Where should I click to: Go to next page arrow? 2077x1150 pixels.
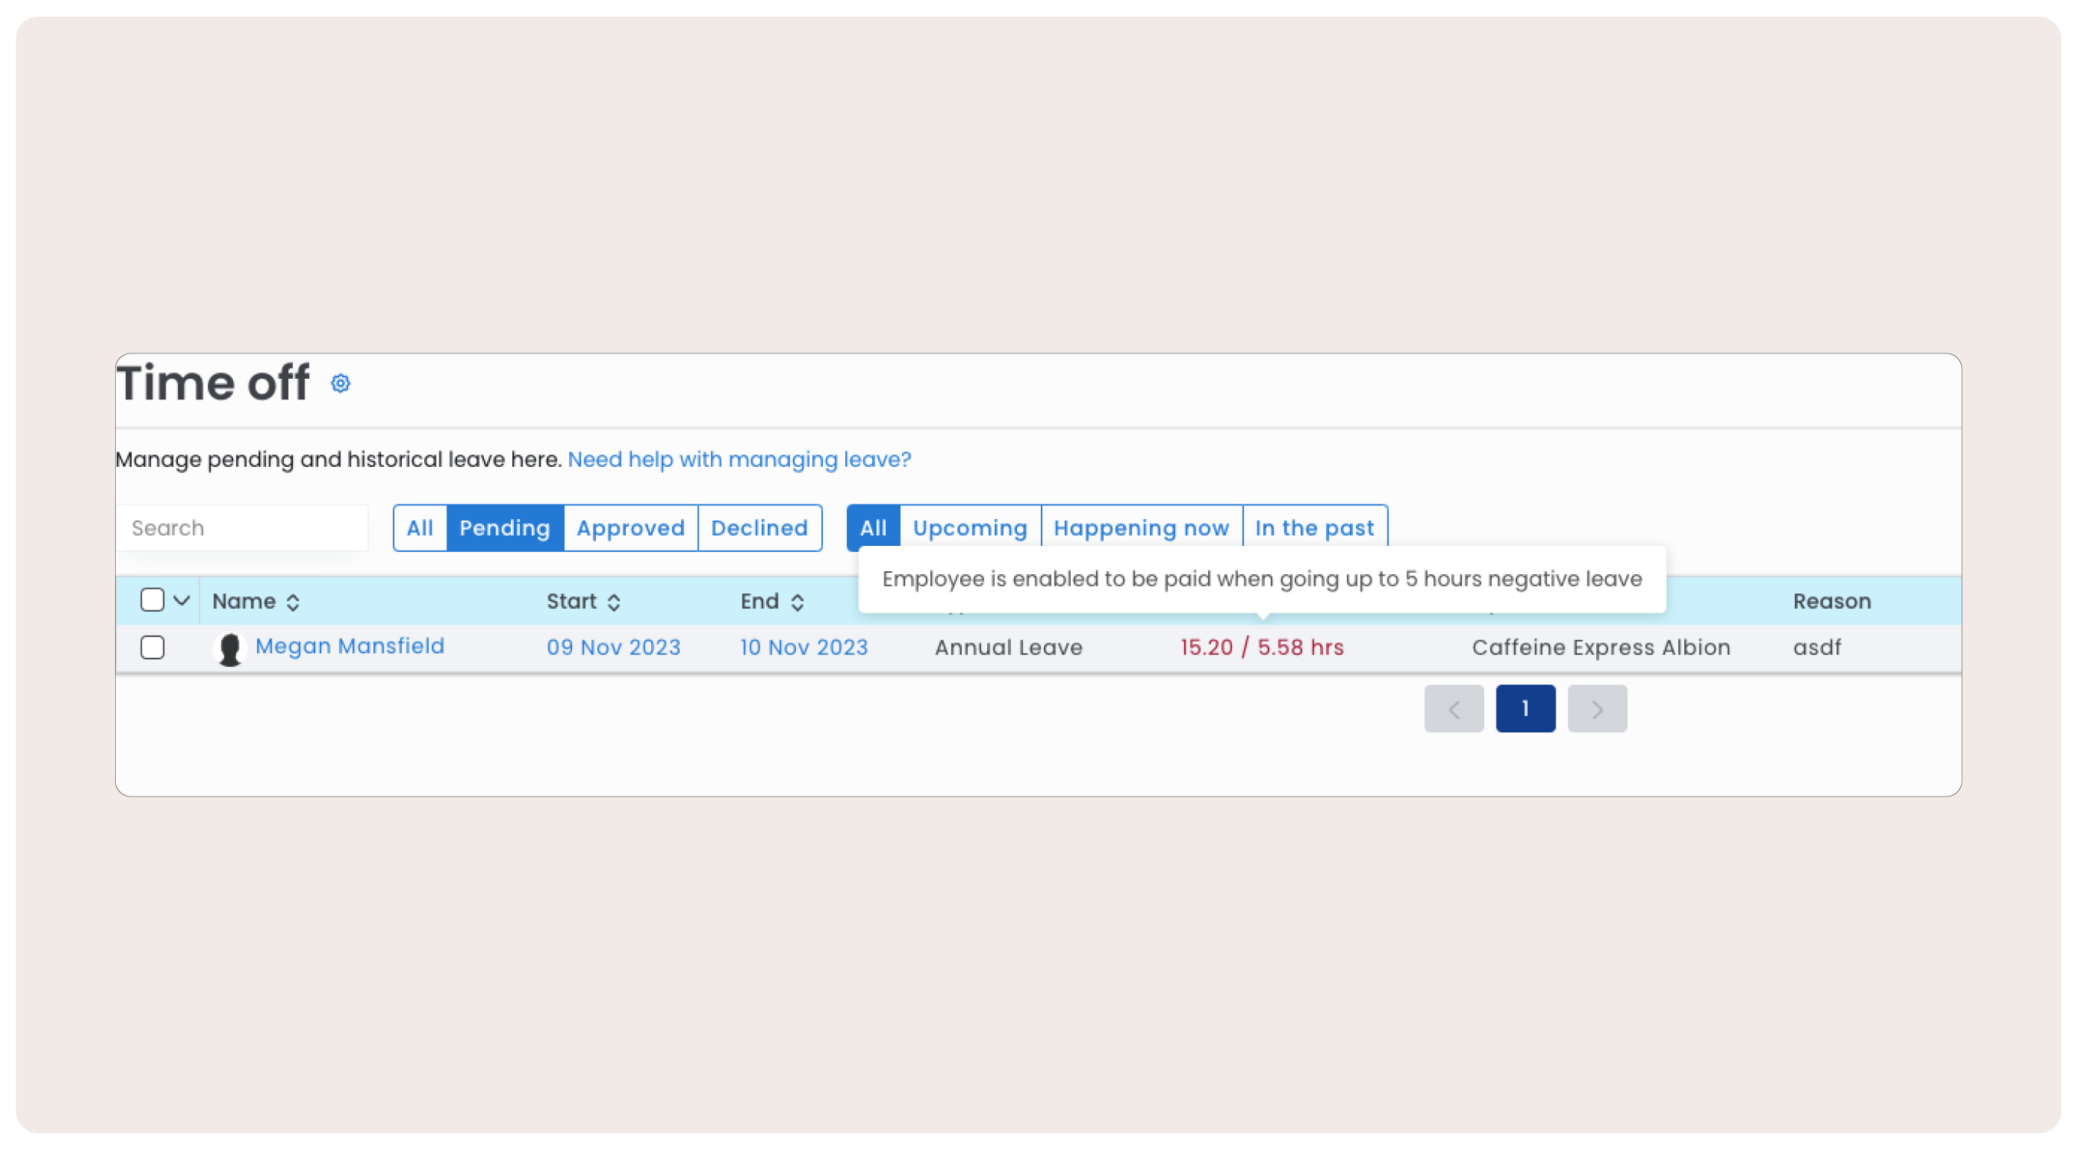click(1596, 708)
